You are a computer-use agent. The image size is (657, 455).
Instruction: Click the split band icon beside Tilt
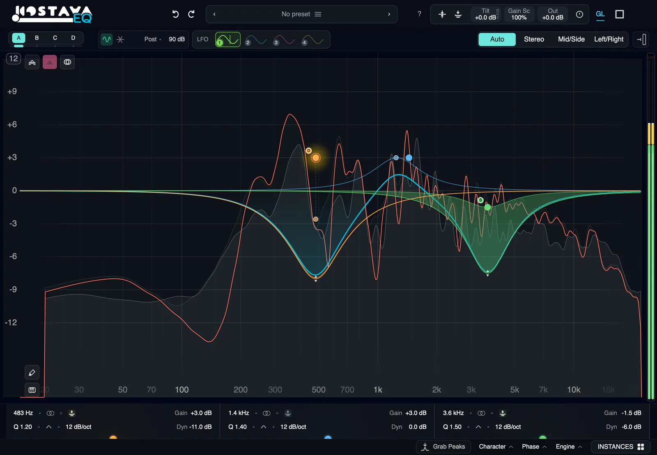click(442, 14)
